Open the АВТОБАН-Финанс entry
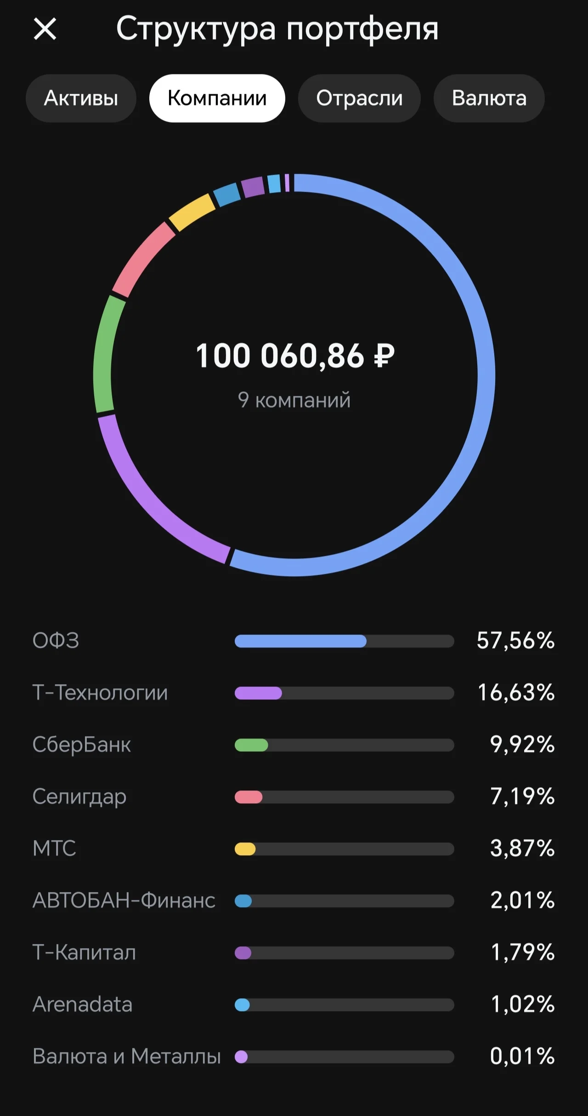The image size is (588, 1116). (294, 900)
